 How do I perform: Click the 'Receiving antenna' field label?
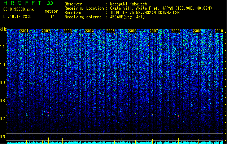click(x=83, y=17)
